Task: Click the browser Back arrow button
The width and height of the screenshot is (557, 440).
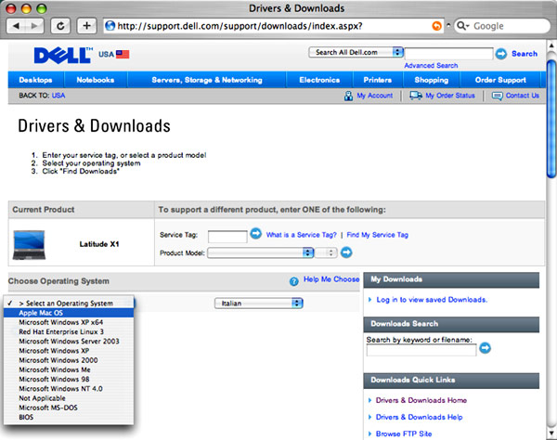Action: click(x=16, y=26)
